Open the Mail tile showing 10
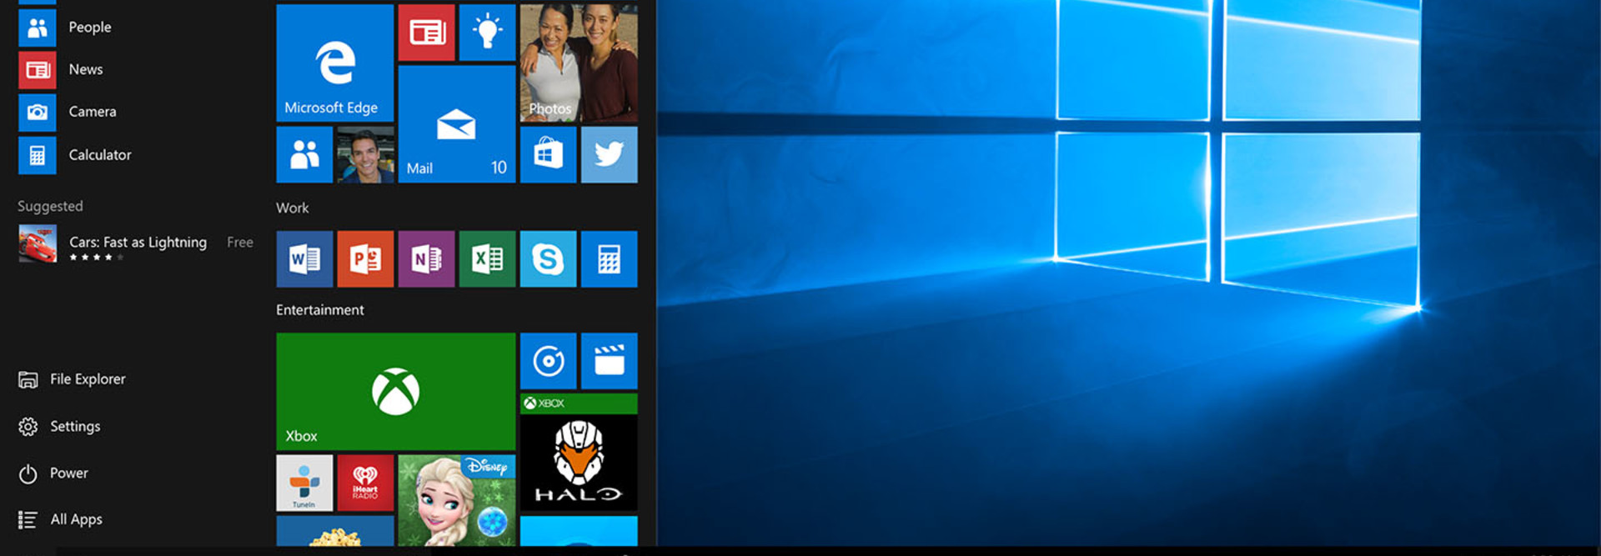This screenshot has width=1601, height=556. click(x=457, y=124)
